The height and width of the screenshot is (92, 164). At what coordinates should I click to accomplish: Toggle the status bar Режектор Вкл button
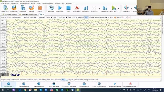63,80
